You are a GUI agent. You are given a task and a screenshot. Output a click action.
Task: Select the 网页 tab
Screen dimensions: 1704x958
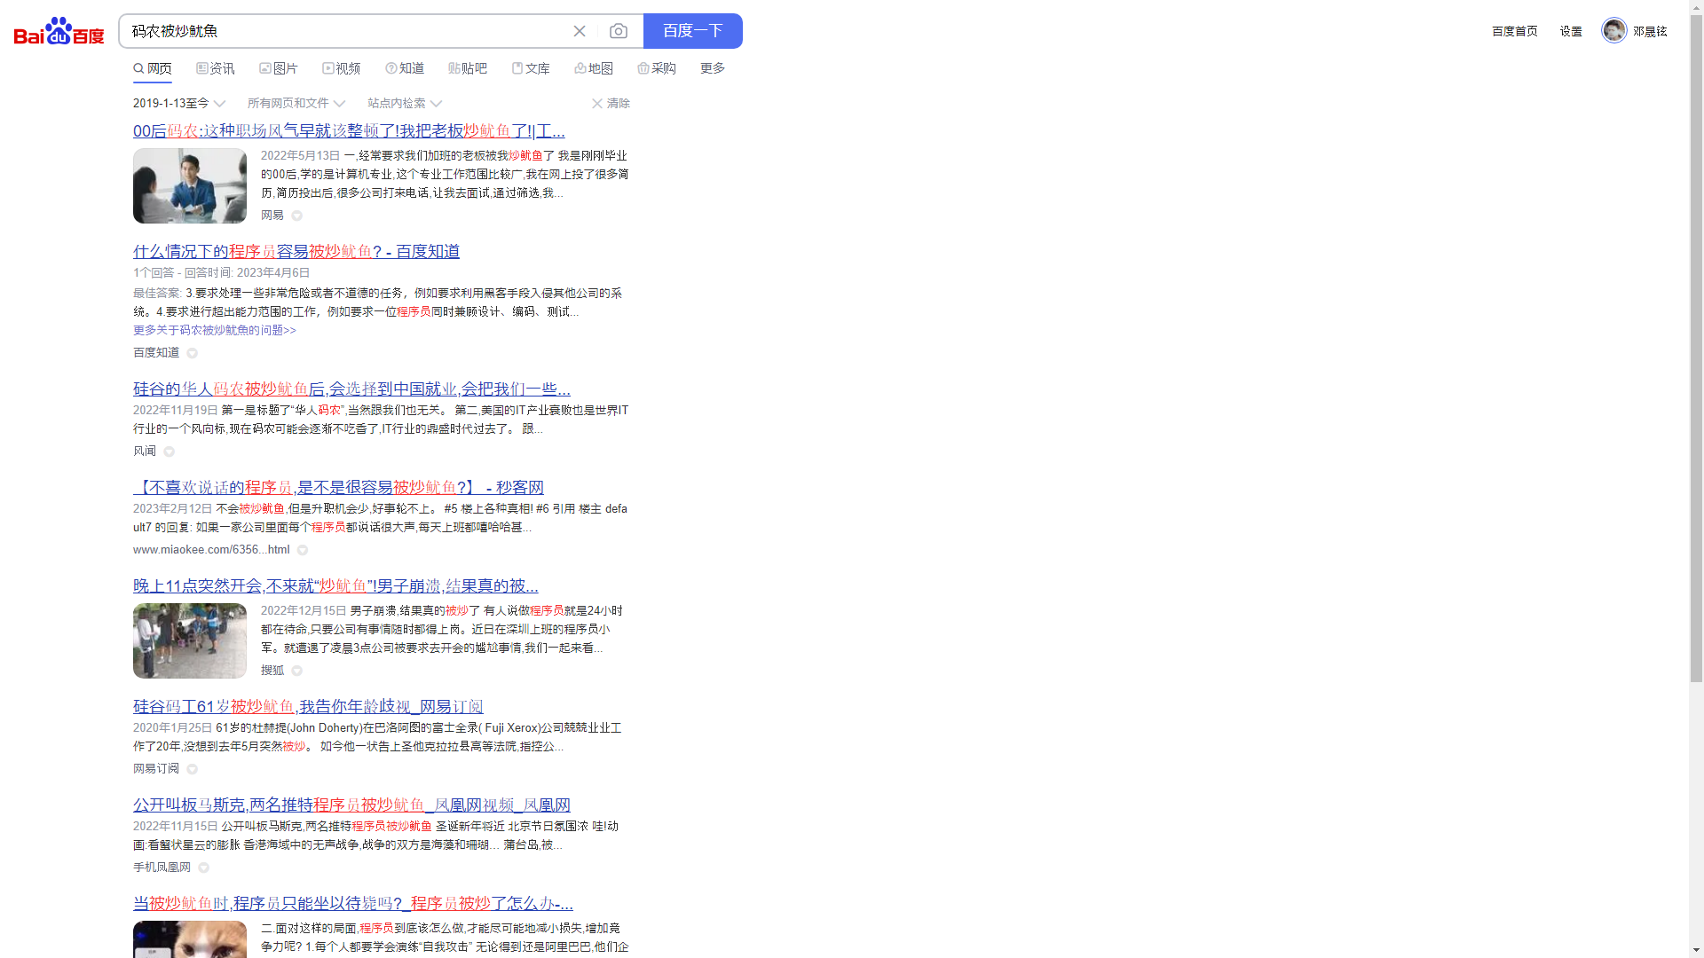pyautogui.click(x=153, y=68)
